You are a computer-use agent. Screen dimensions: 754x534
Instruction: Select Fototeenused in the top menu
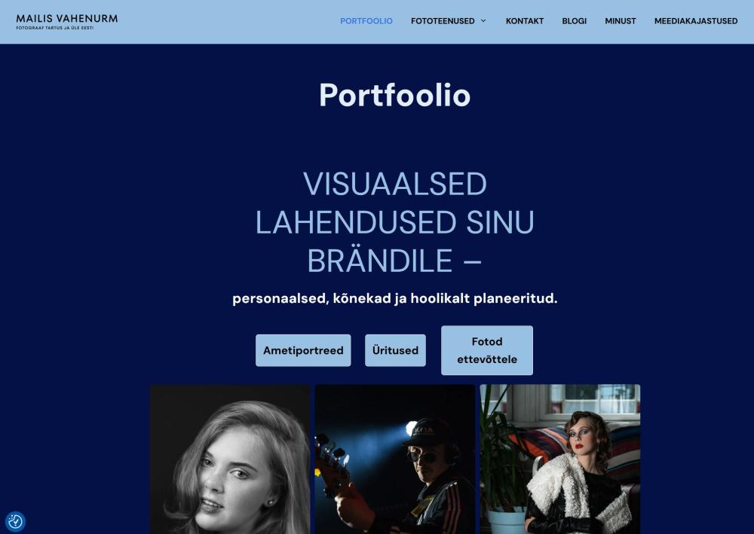(x=443, y=21)
